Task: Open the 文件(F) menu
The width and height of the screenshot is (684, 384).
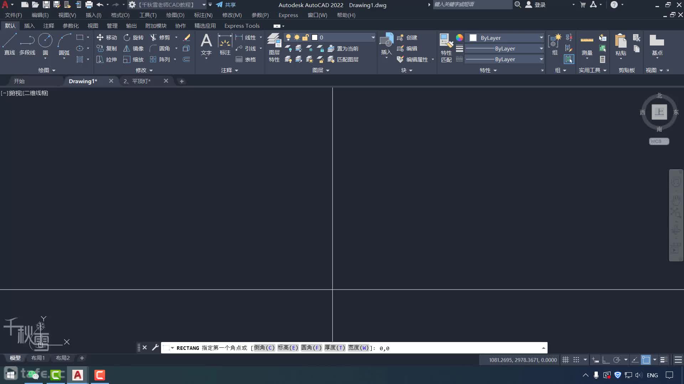Action: (14, 15)
